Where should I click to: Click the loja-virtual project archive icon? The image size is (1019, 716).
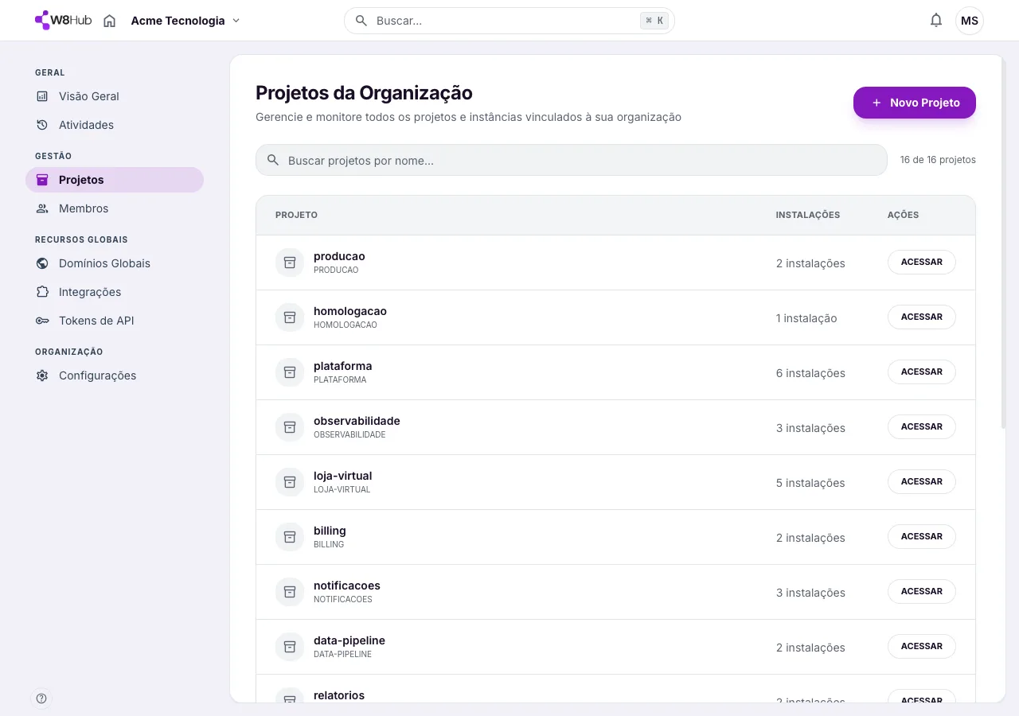tap(290, 482)
